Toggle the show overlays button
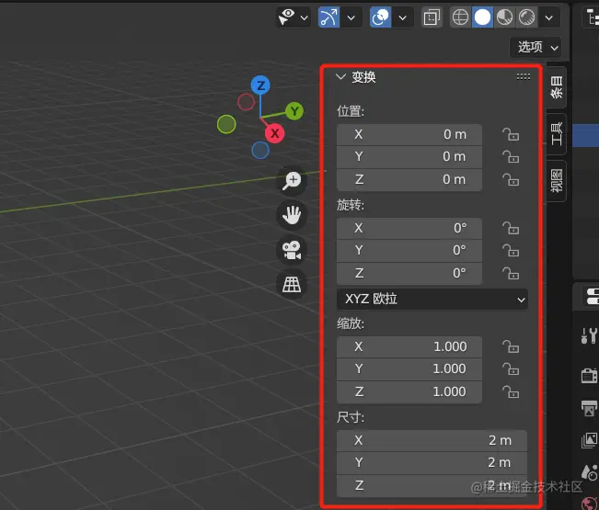The image size is (599, 510). [381, 17]
